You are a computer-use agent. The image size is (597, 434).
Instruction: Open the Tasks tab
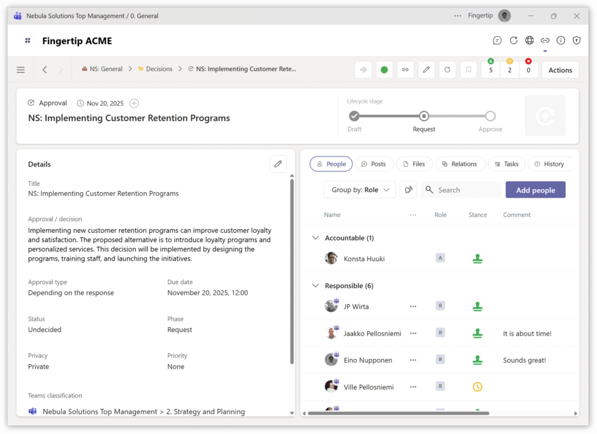coord(506,164)
